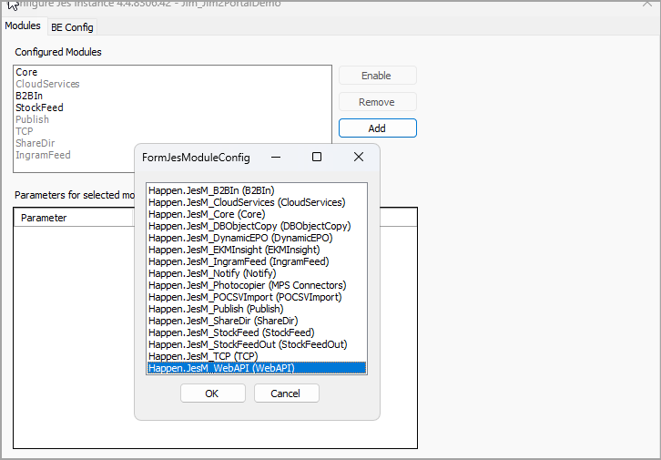The image size is (661, 460).
Task: Confirm selection with the OK button
Action: point(212,394)
